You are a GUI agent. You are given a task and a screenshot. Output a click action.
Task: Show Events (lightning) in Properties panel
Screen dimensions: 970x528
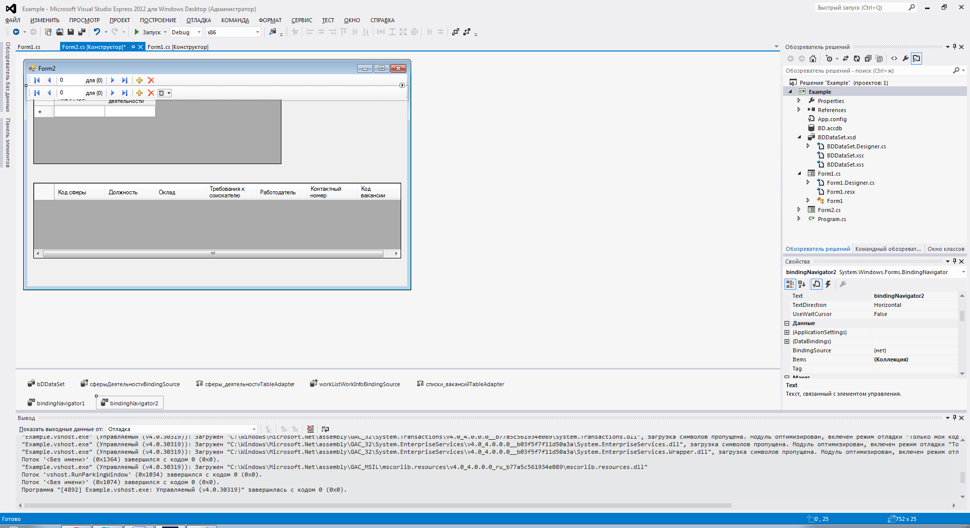click(x=828, y=284)
